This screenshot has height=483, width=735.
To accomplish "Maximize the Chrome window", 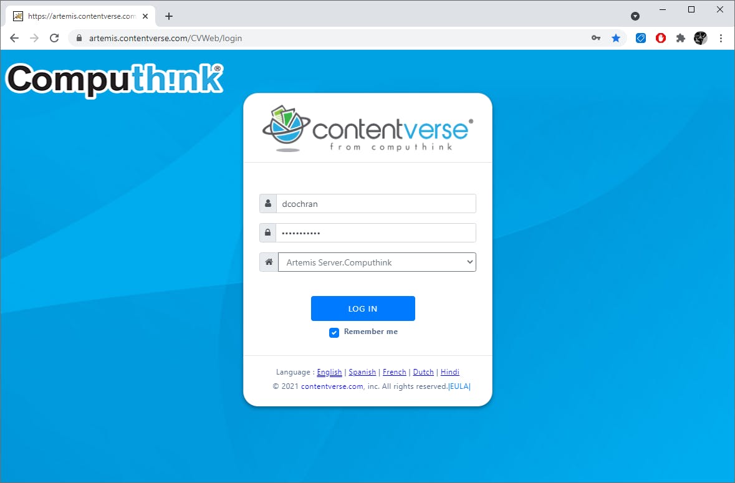I will [691, 9].
